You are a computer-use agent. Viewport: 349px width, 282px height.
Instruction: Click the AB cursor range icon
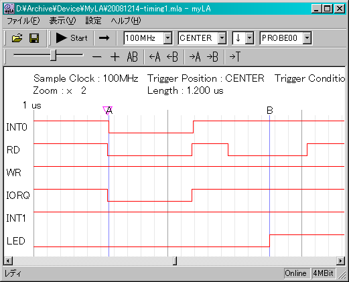coord(132,57)
